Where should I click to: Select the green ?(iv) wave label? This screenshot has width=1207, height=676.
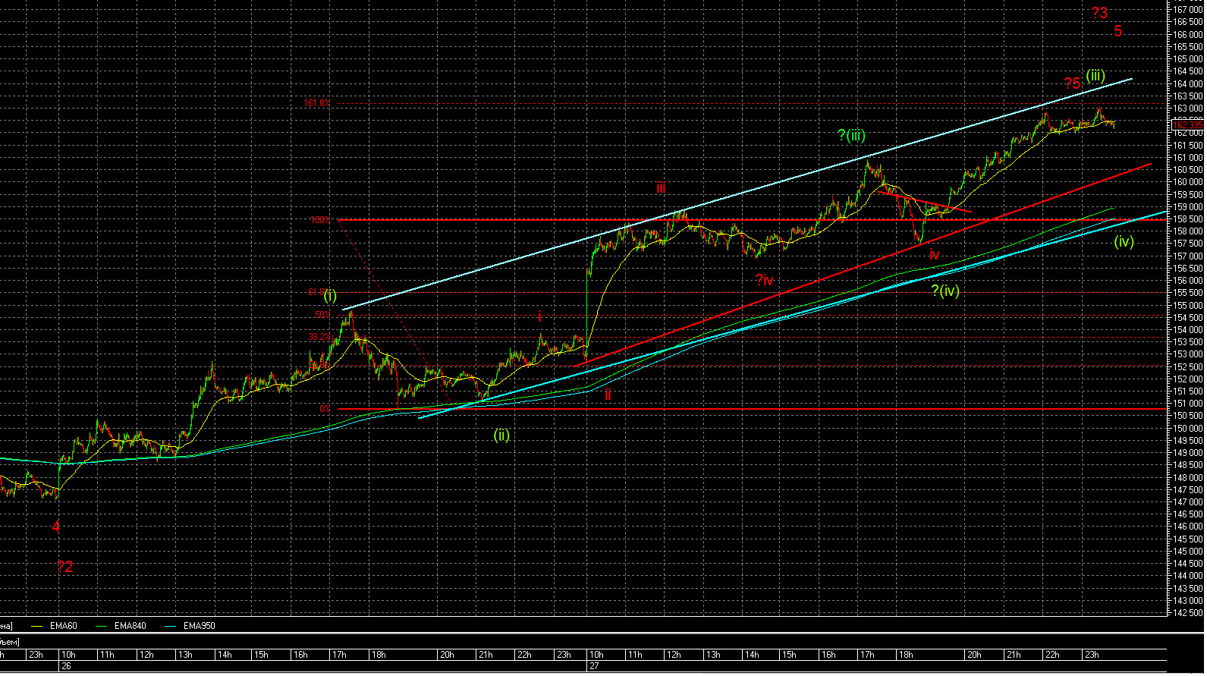[945, 291]
